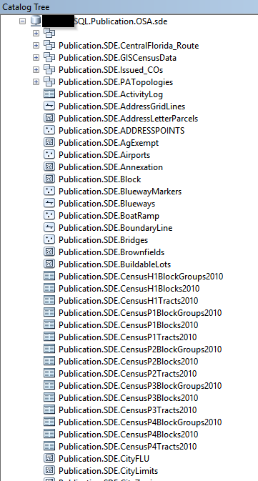Select Publication.SDE.AddressLetterParcels
Viewport: 258px width, 481px height.
128,119
